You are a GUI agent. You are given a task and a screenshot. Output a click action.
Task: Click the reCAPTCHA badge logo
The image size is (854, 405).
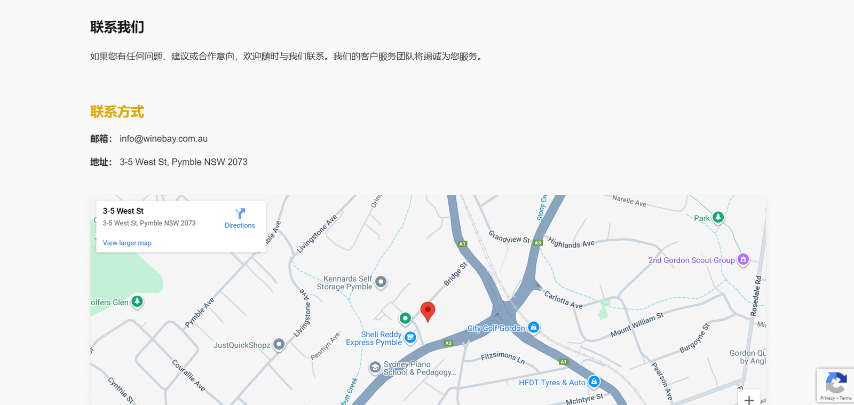point(836,383)
